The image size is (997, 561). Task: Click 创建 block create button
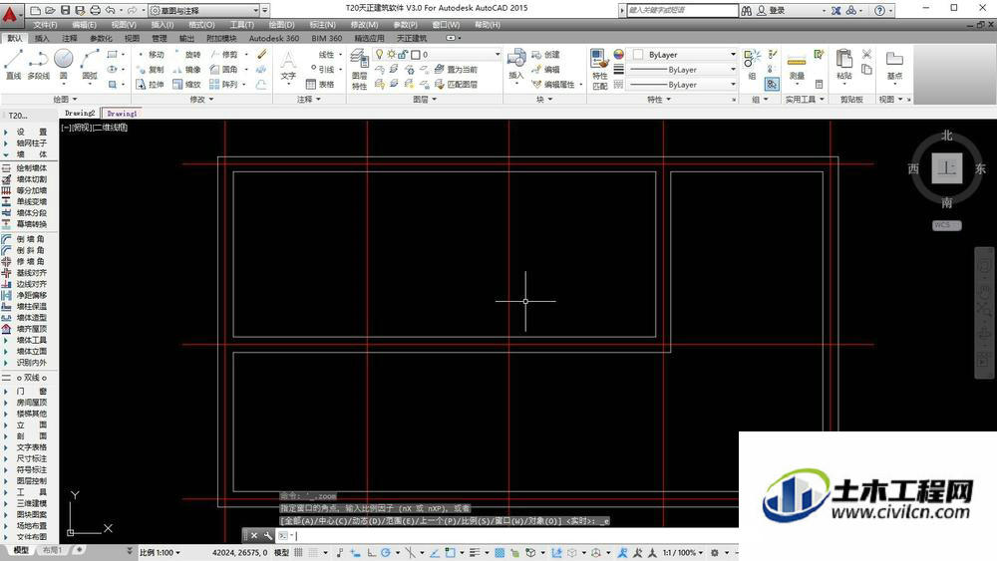[x=546, y=55]
